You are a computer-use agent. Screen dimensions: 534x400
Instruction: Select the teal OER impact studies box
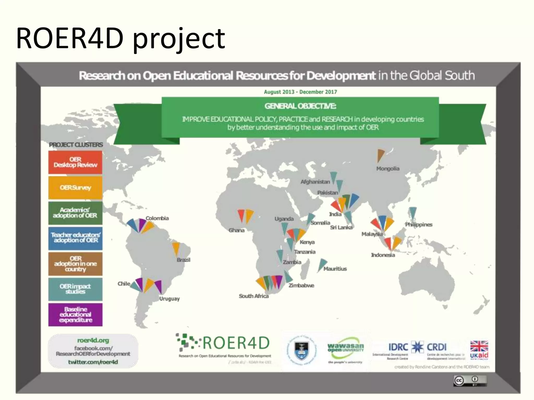[x=75, y=289]
